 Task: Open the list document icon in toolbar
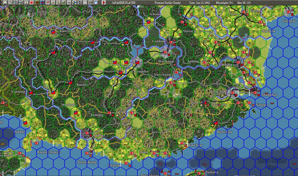(x=10, y=3)
